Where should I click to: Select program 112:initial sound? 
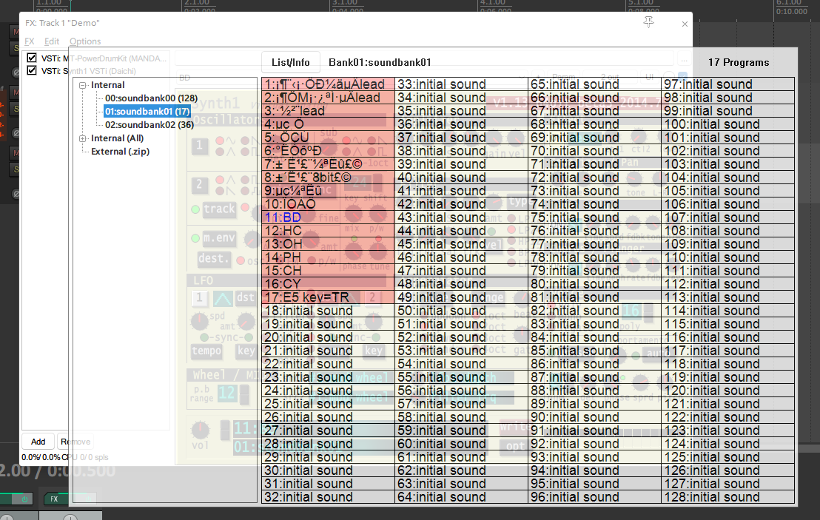pos(728,284)
